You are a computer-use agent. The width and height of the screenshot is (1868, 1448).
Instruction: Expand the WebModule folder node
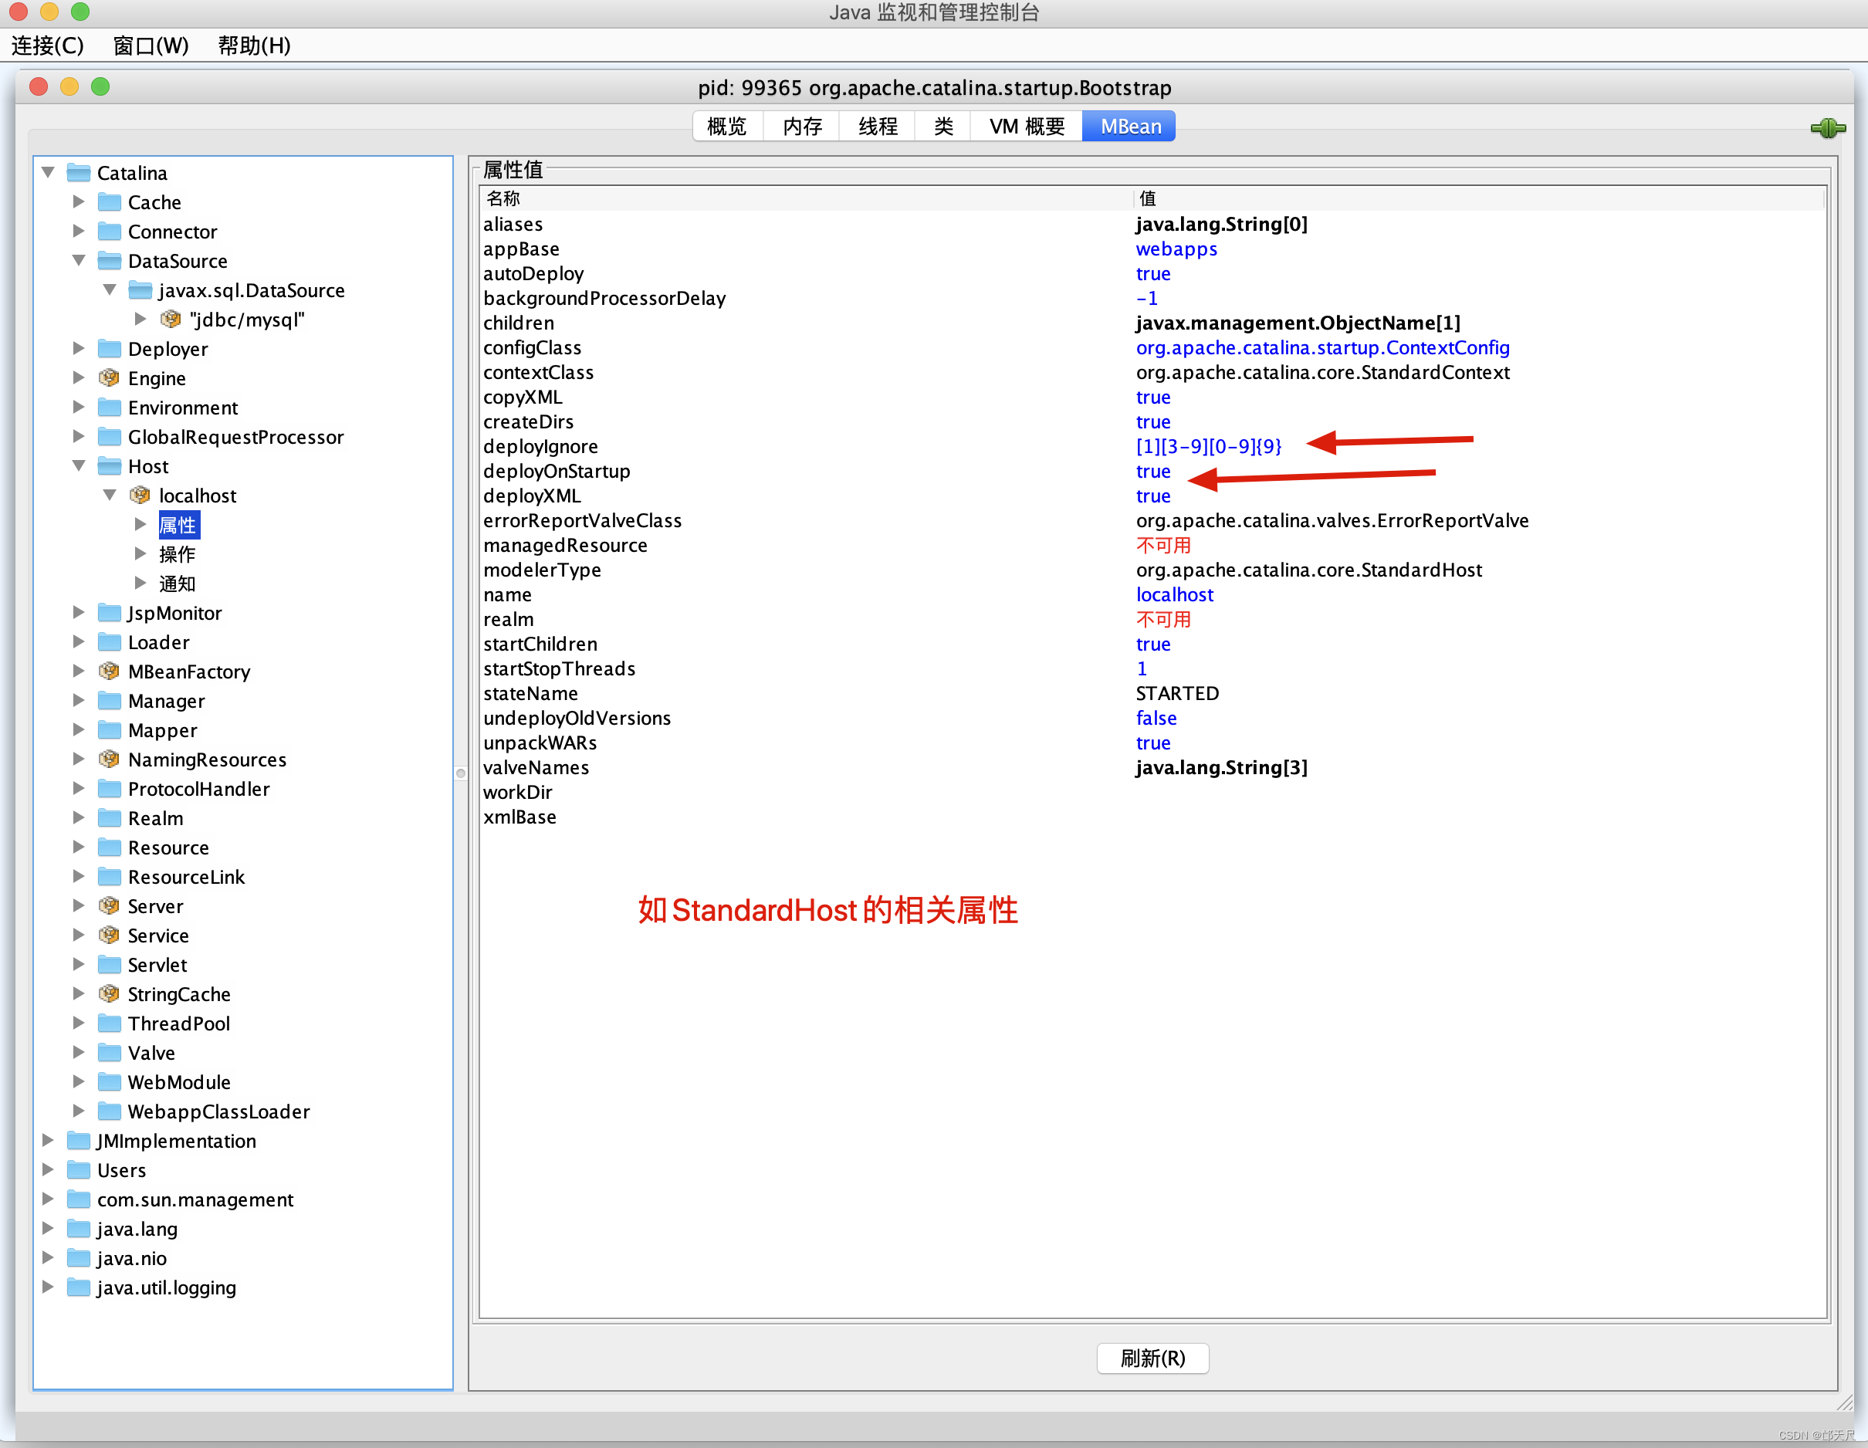[79, 1082]
